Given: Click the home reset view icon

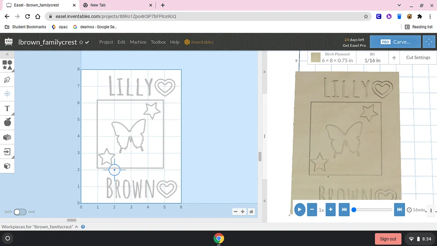Looking at the screenshot, I should point(251,212).
